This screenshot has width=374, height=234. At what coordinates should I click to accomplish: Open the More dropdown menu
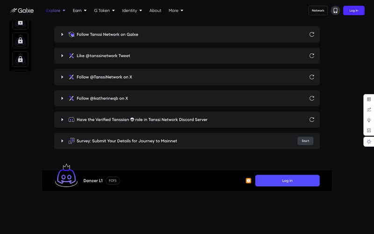[x=176, y=10]
